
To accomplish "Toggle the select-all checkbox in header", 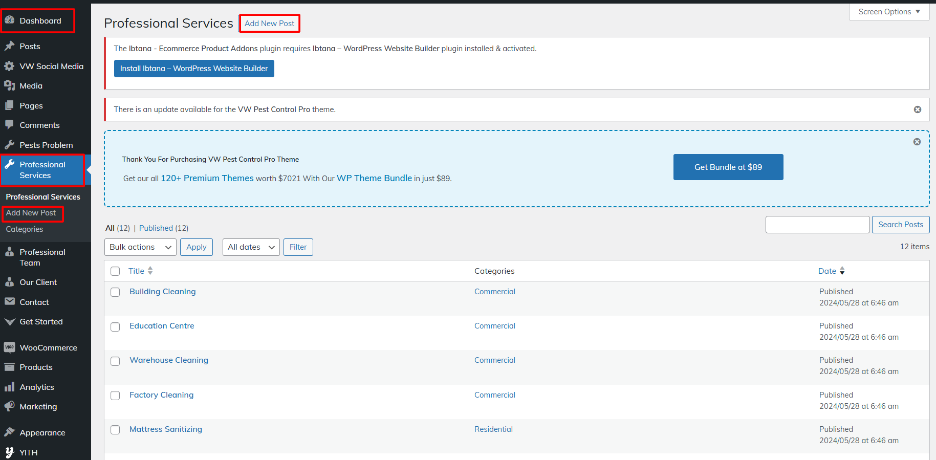I will [x=115, y=271].
